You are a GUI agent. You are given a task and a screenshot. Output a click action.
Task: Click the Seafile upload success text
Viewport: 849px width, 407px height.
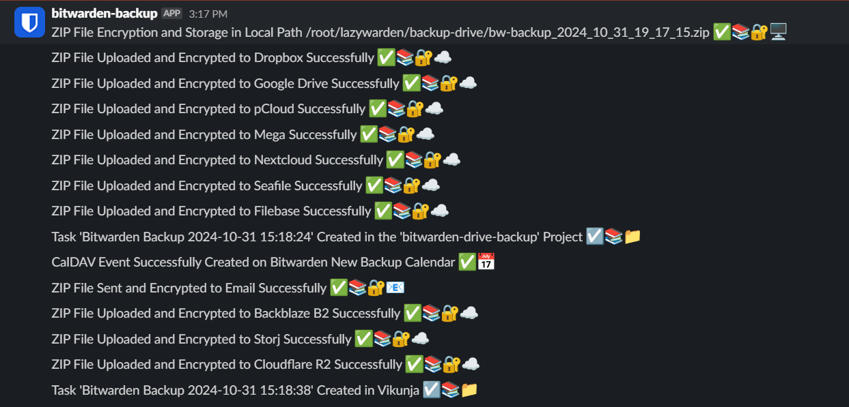[x=207, y=185]
